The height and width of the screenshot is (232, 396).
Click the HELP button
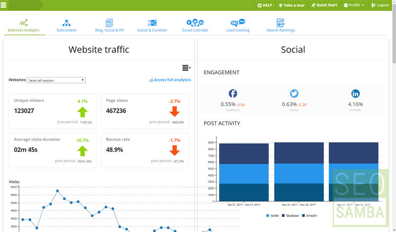pyautogui.click(x=265, y=5)
